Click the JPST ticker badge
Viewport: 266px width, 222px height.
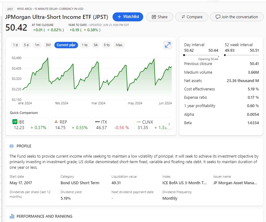point(10,9)
